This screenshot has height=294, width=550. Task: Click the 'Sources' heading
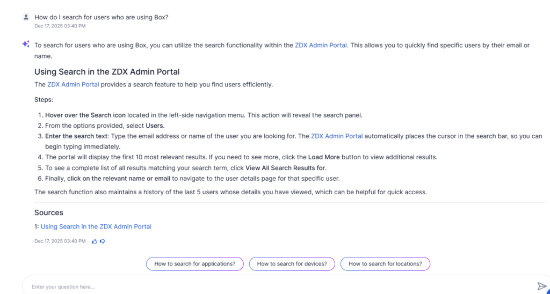click(x=49, y=212)
